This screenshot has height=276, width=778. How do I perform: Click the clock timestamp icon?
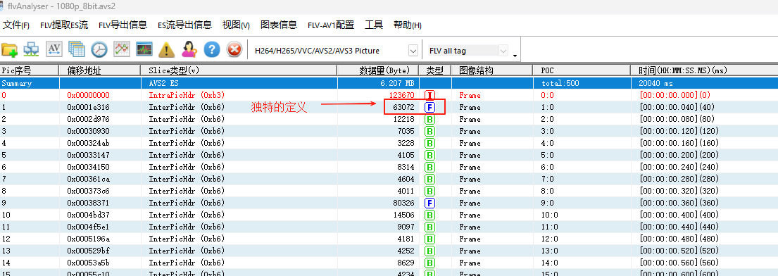[x=99, y=49]
